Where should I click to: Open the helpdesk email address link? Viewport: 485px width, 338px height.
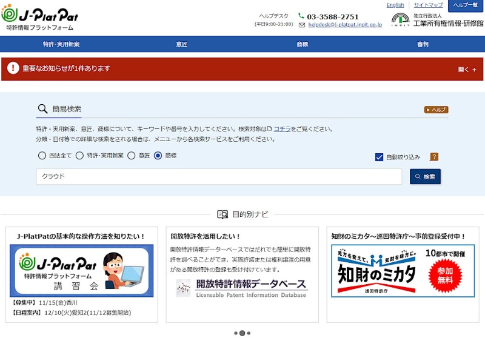tap(344, 25)
